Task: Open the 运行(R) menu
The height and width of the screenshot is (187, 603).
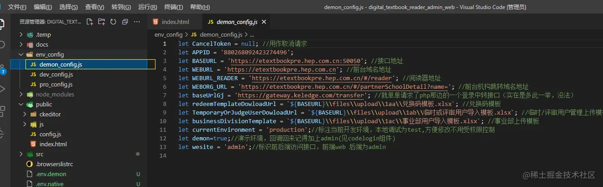Action: [x=147, y=7]
